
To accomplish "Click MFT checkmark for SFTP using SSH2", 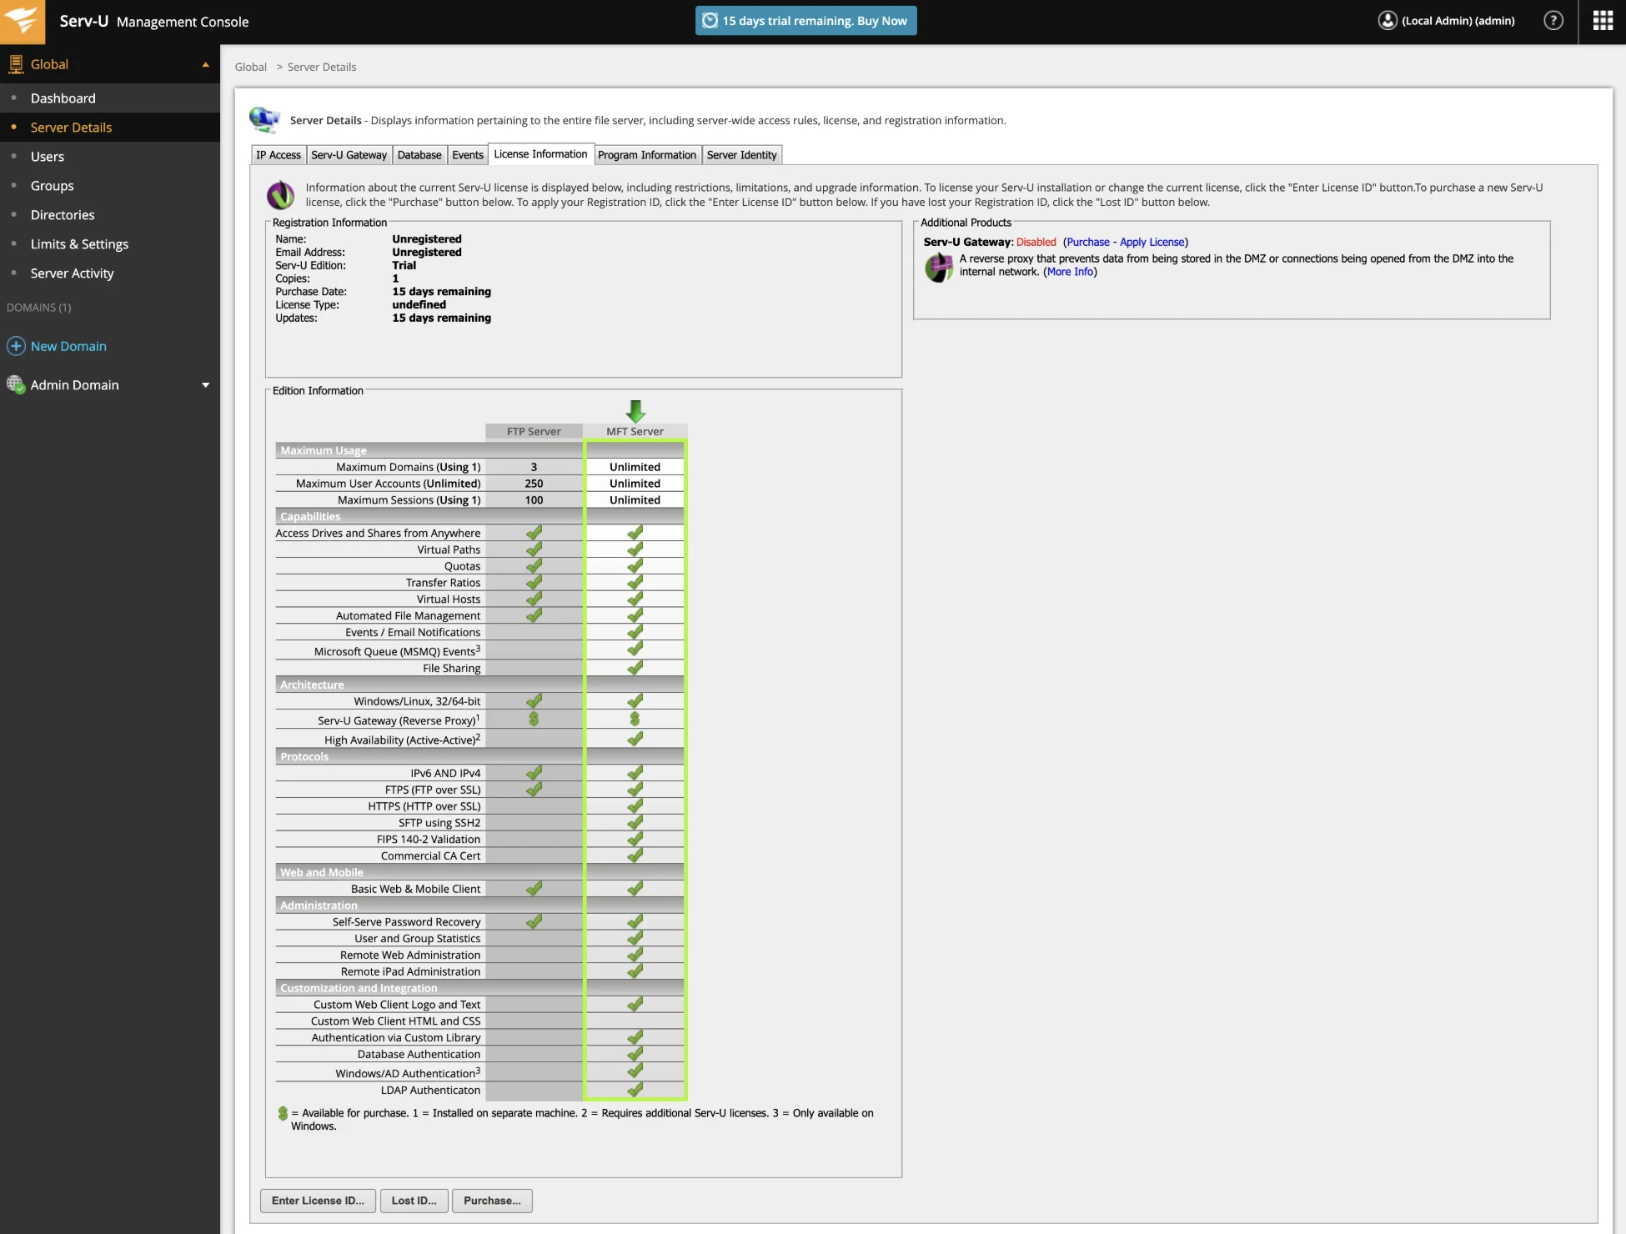I will click(635, 822).
